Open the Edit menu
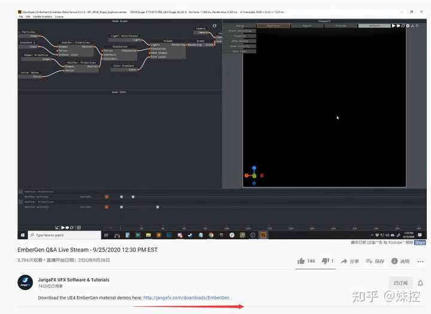Screen dimensions: 431x314 (28, 17)
